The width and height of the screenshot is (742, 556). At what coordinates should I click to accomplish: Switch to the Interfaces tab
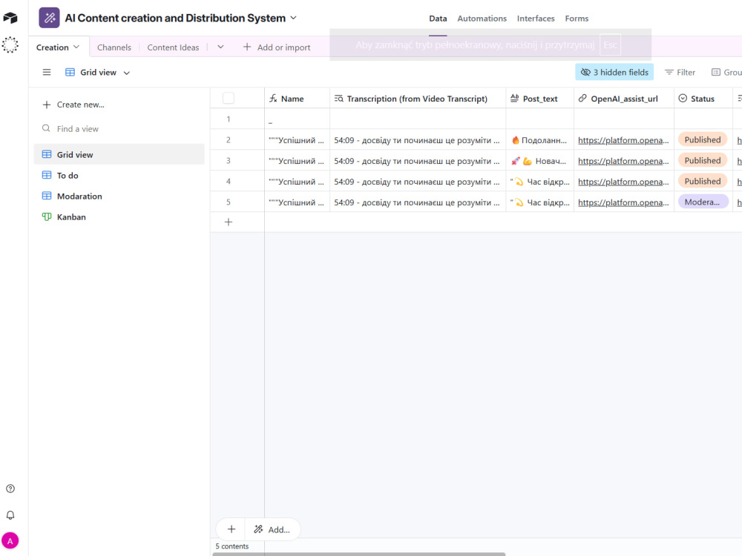(536, 19)
